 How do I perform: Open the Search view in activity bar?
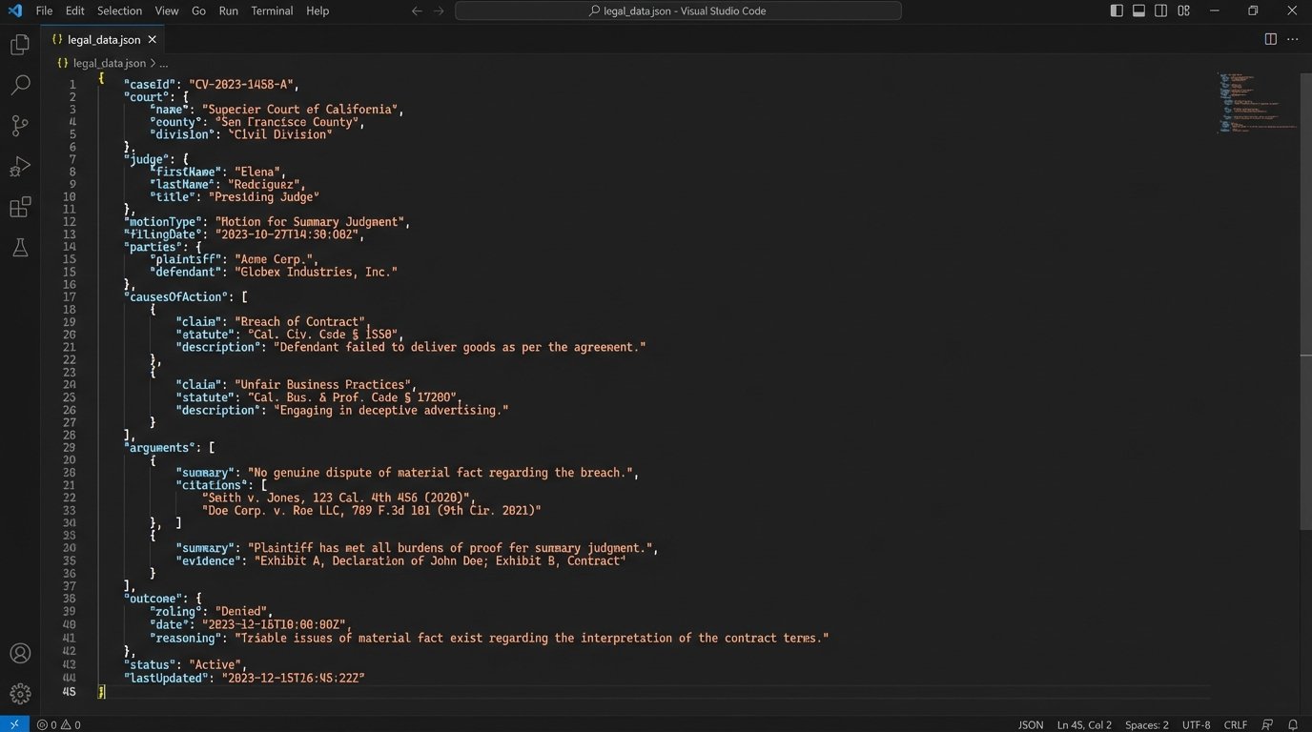click(20, 86)
